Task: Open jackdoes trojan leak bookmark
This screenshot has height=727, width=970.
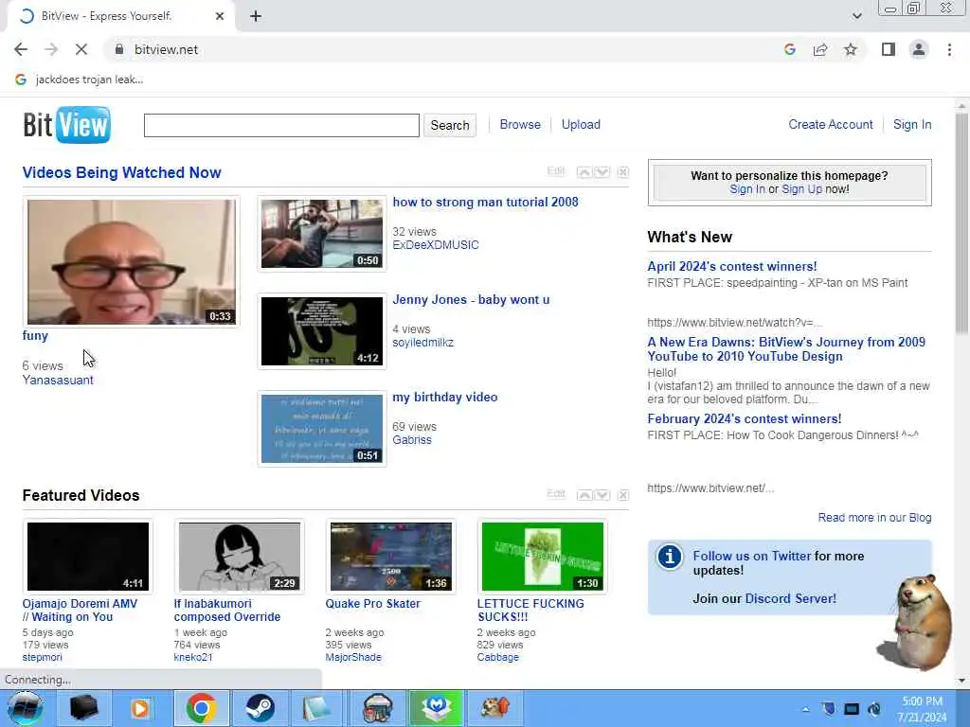Action: tap(80, 80)
